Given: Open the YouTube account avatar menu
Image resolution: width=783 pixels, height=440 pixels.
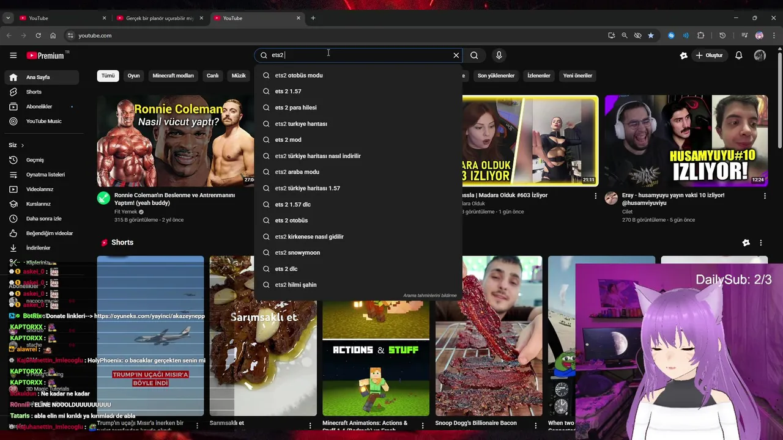Looking at the screenshot, I should point(760,55).
